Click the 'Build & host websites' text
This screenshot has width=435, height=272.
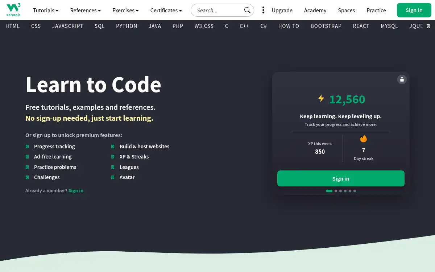144,147
